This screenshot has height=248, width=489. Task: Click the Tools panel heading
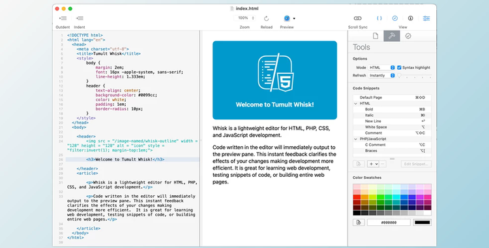tap(361, 47)
